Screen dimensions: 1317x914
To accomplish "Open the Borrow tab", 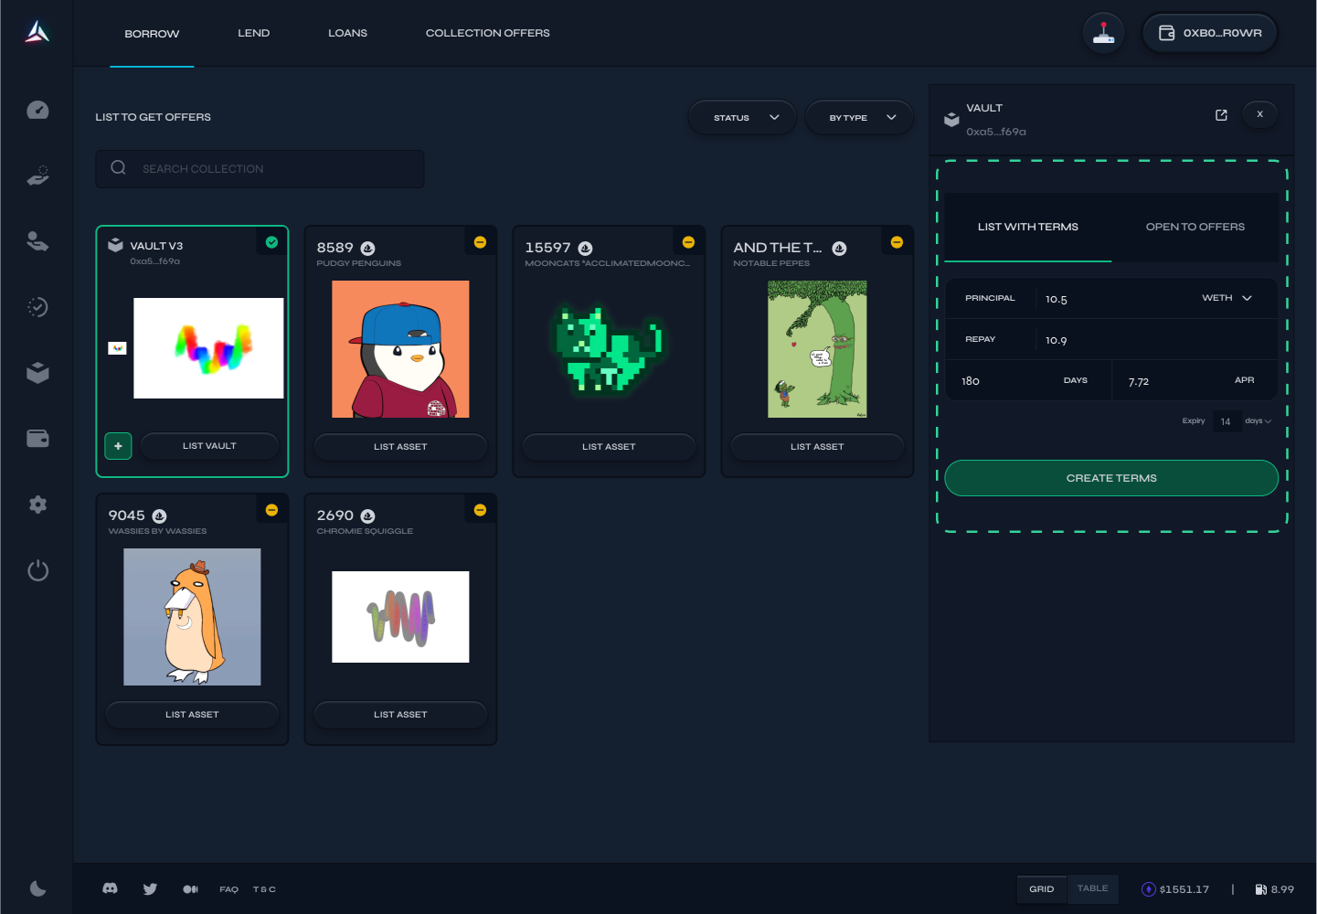I will (152, 34).
